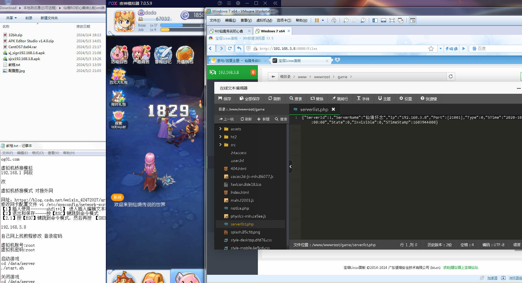Image resolution: width=522 pixels, height=283 pixels.
Task: Click 刷新 in the editor top toolbar
Action: [x=274, y=99]
